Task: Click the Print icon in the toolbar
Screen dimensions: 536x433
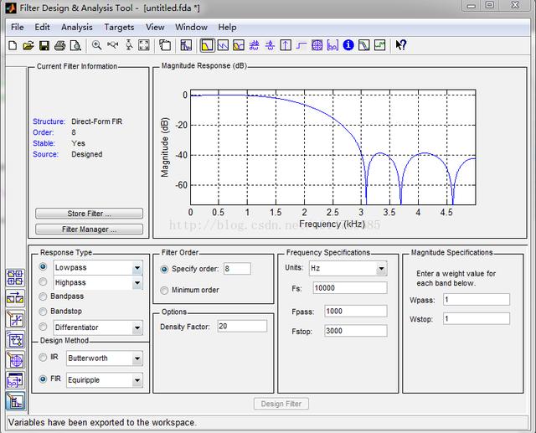Action: (59, 45)
